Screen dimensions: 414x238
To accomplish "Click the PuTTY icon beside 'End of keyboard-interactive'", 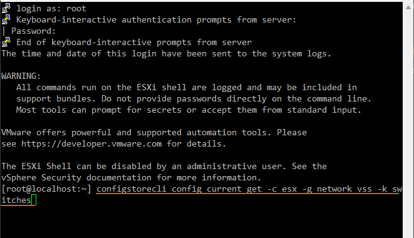I will click(x=6, y=42).
